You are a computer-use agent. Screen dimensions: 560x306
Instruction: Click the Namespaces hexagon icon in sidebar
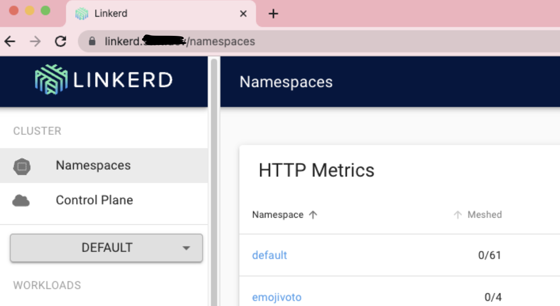click(x=22, y=166)
